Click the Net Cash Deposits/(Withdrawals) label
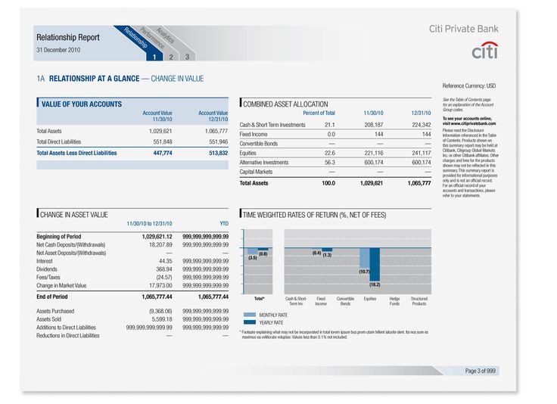The height and width of the screenshot is (404, 557). 70,244
